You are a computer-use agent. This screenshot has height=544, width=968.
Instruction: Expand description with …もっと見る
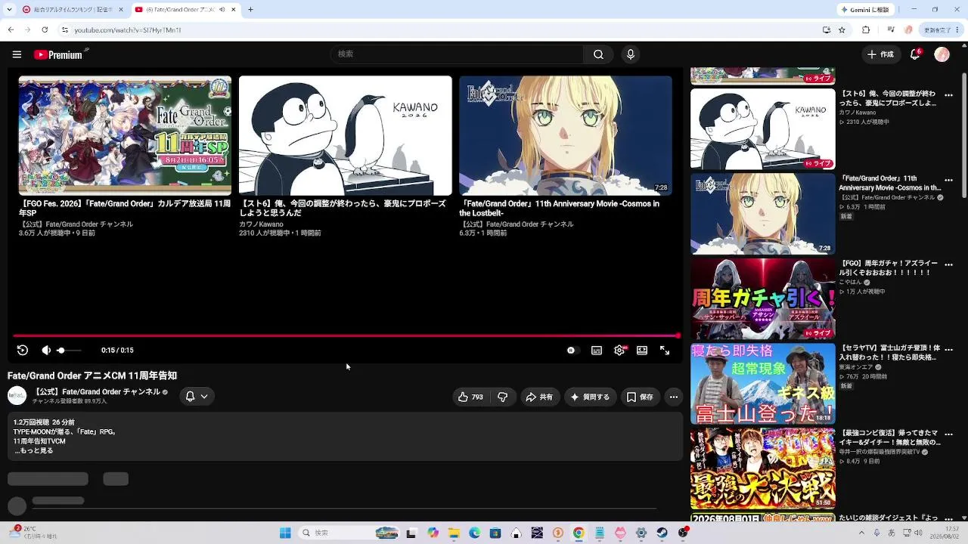pos(34,451)
